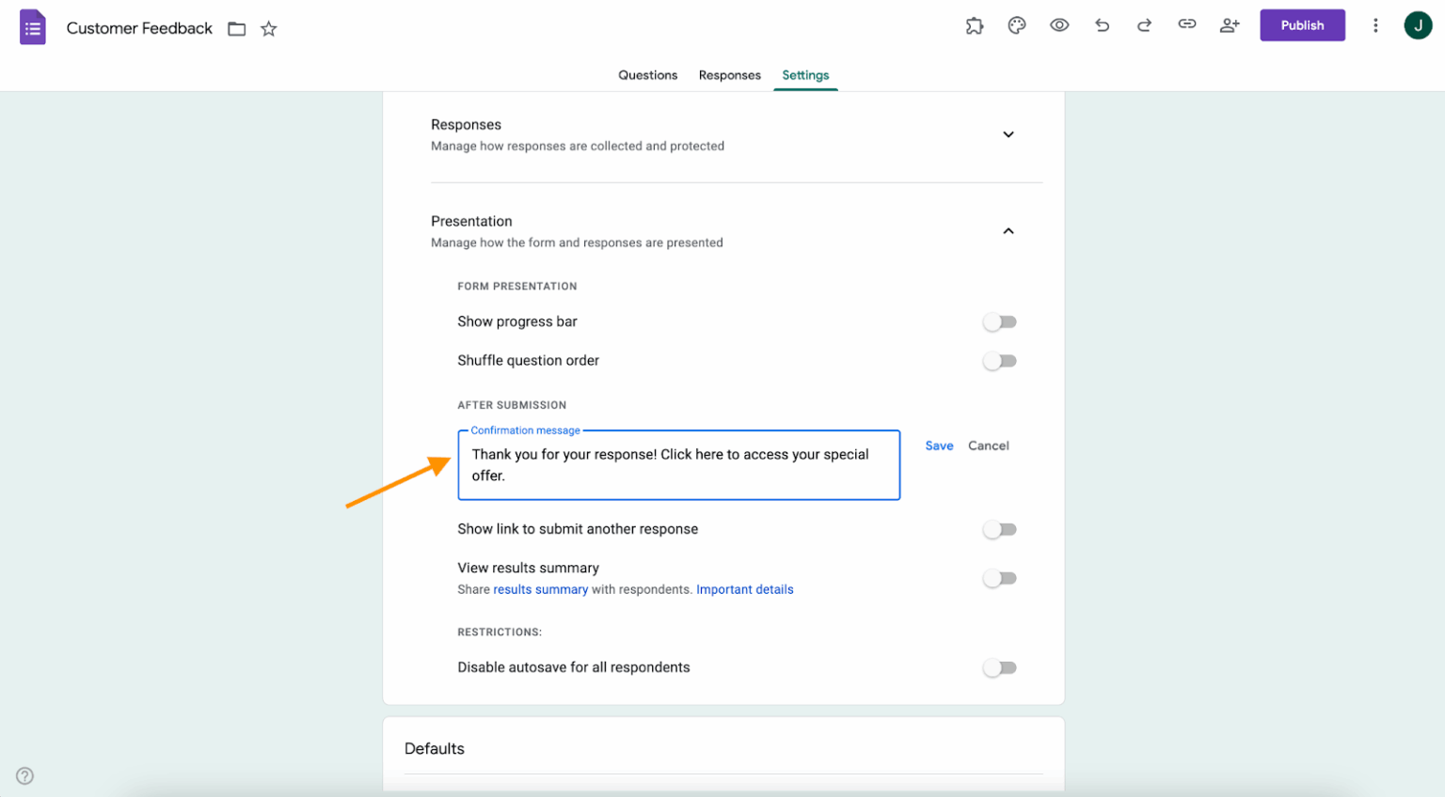Enable Show link to submit another response
This screenshot has width=1445, height=797.
click(999, 529)
